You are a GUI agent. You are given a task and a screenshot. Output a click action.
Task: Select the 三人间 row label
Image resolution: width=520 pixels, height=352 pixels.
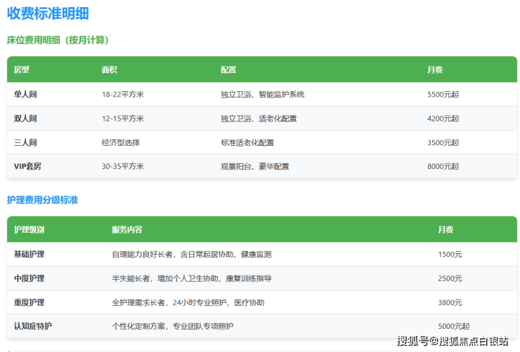point(25,142)
